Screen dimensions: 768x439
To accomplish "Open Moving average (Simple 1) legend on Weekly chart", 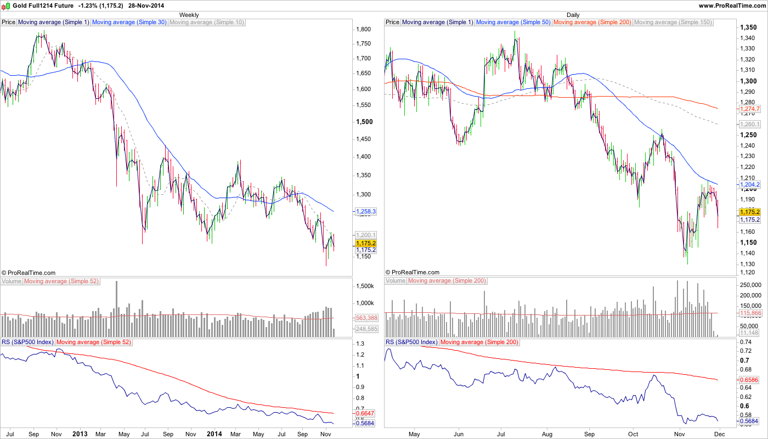I will point(53,22).
